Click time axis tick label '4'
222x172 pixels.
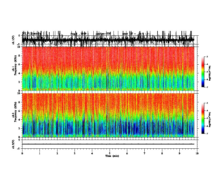point(92,153)
